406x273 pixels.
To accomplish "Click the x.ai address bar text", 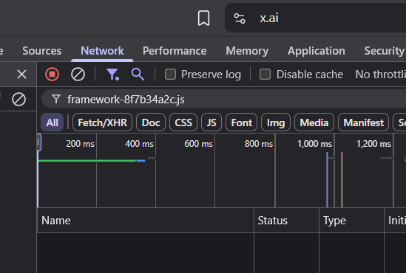I will pyautogui.click(x=269, y=18).
